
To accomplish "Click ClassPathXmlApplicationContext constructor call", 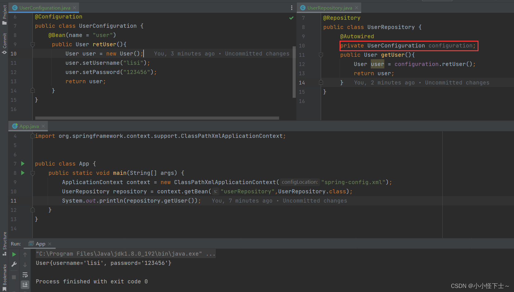I will tap(225, 182).
